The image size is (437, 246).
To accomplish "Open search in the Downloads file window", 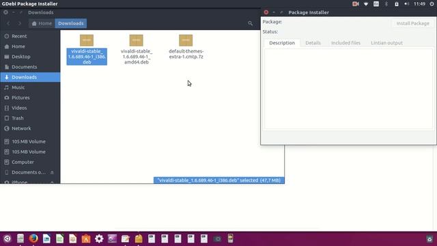I will pyautogui.click(x=251, y=23).
